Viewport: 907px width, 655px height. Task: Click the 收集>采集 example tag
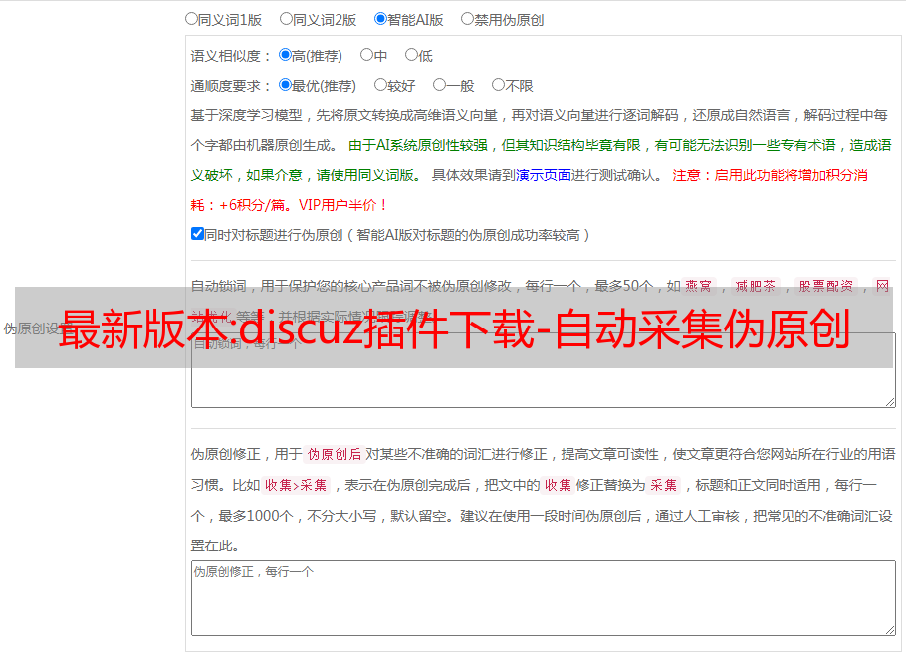296,485
